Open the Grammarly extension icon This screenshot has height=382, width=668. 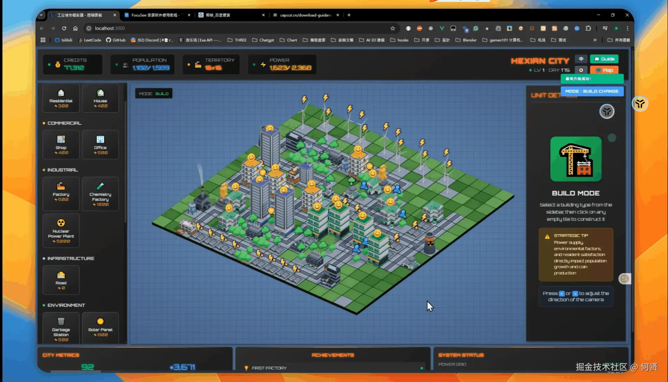(x=476, y=28)
